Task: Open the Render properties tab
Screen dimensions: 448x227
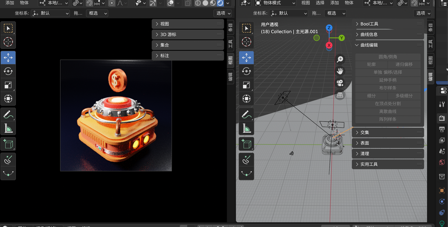Action: pos(442,118)
